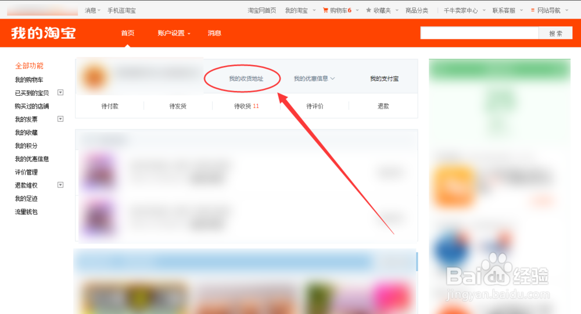Open the 待评价 orders tab
Screen dimensions: 581x314
coord(315,106)
